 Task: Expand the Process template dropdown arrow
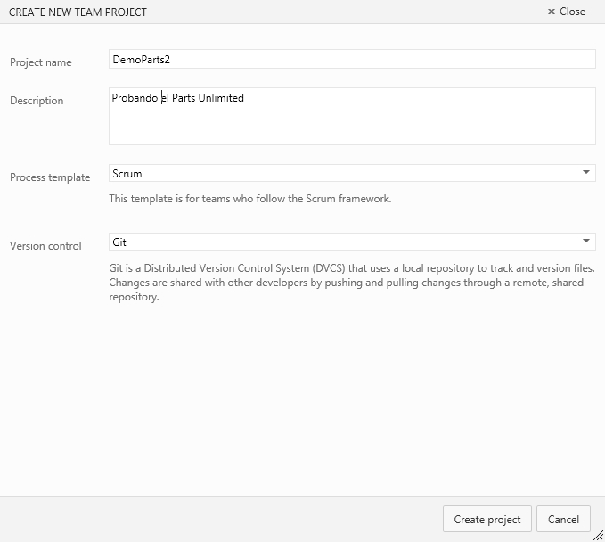click(586, 173)
